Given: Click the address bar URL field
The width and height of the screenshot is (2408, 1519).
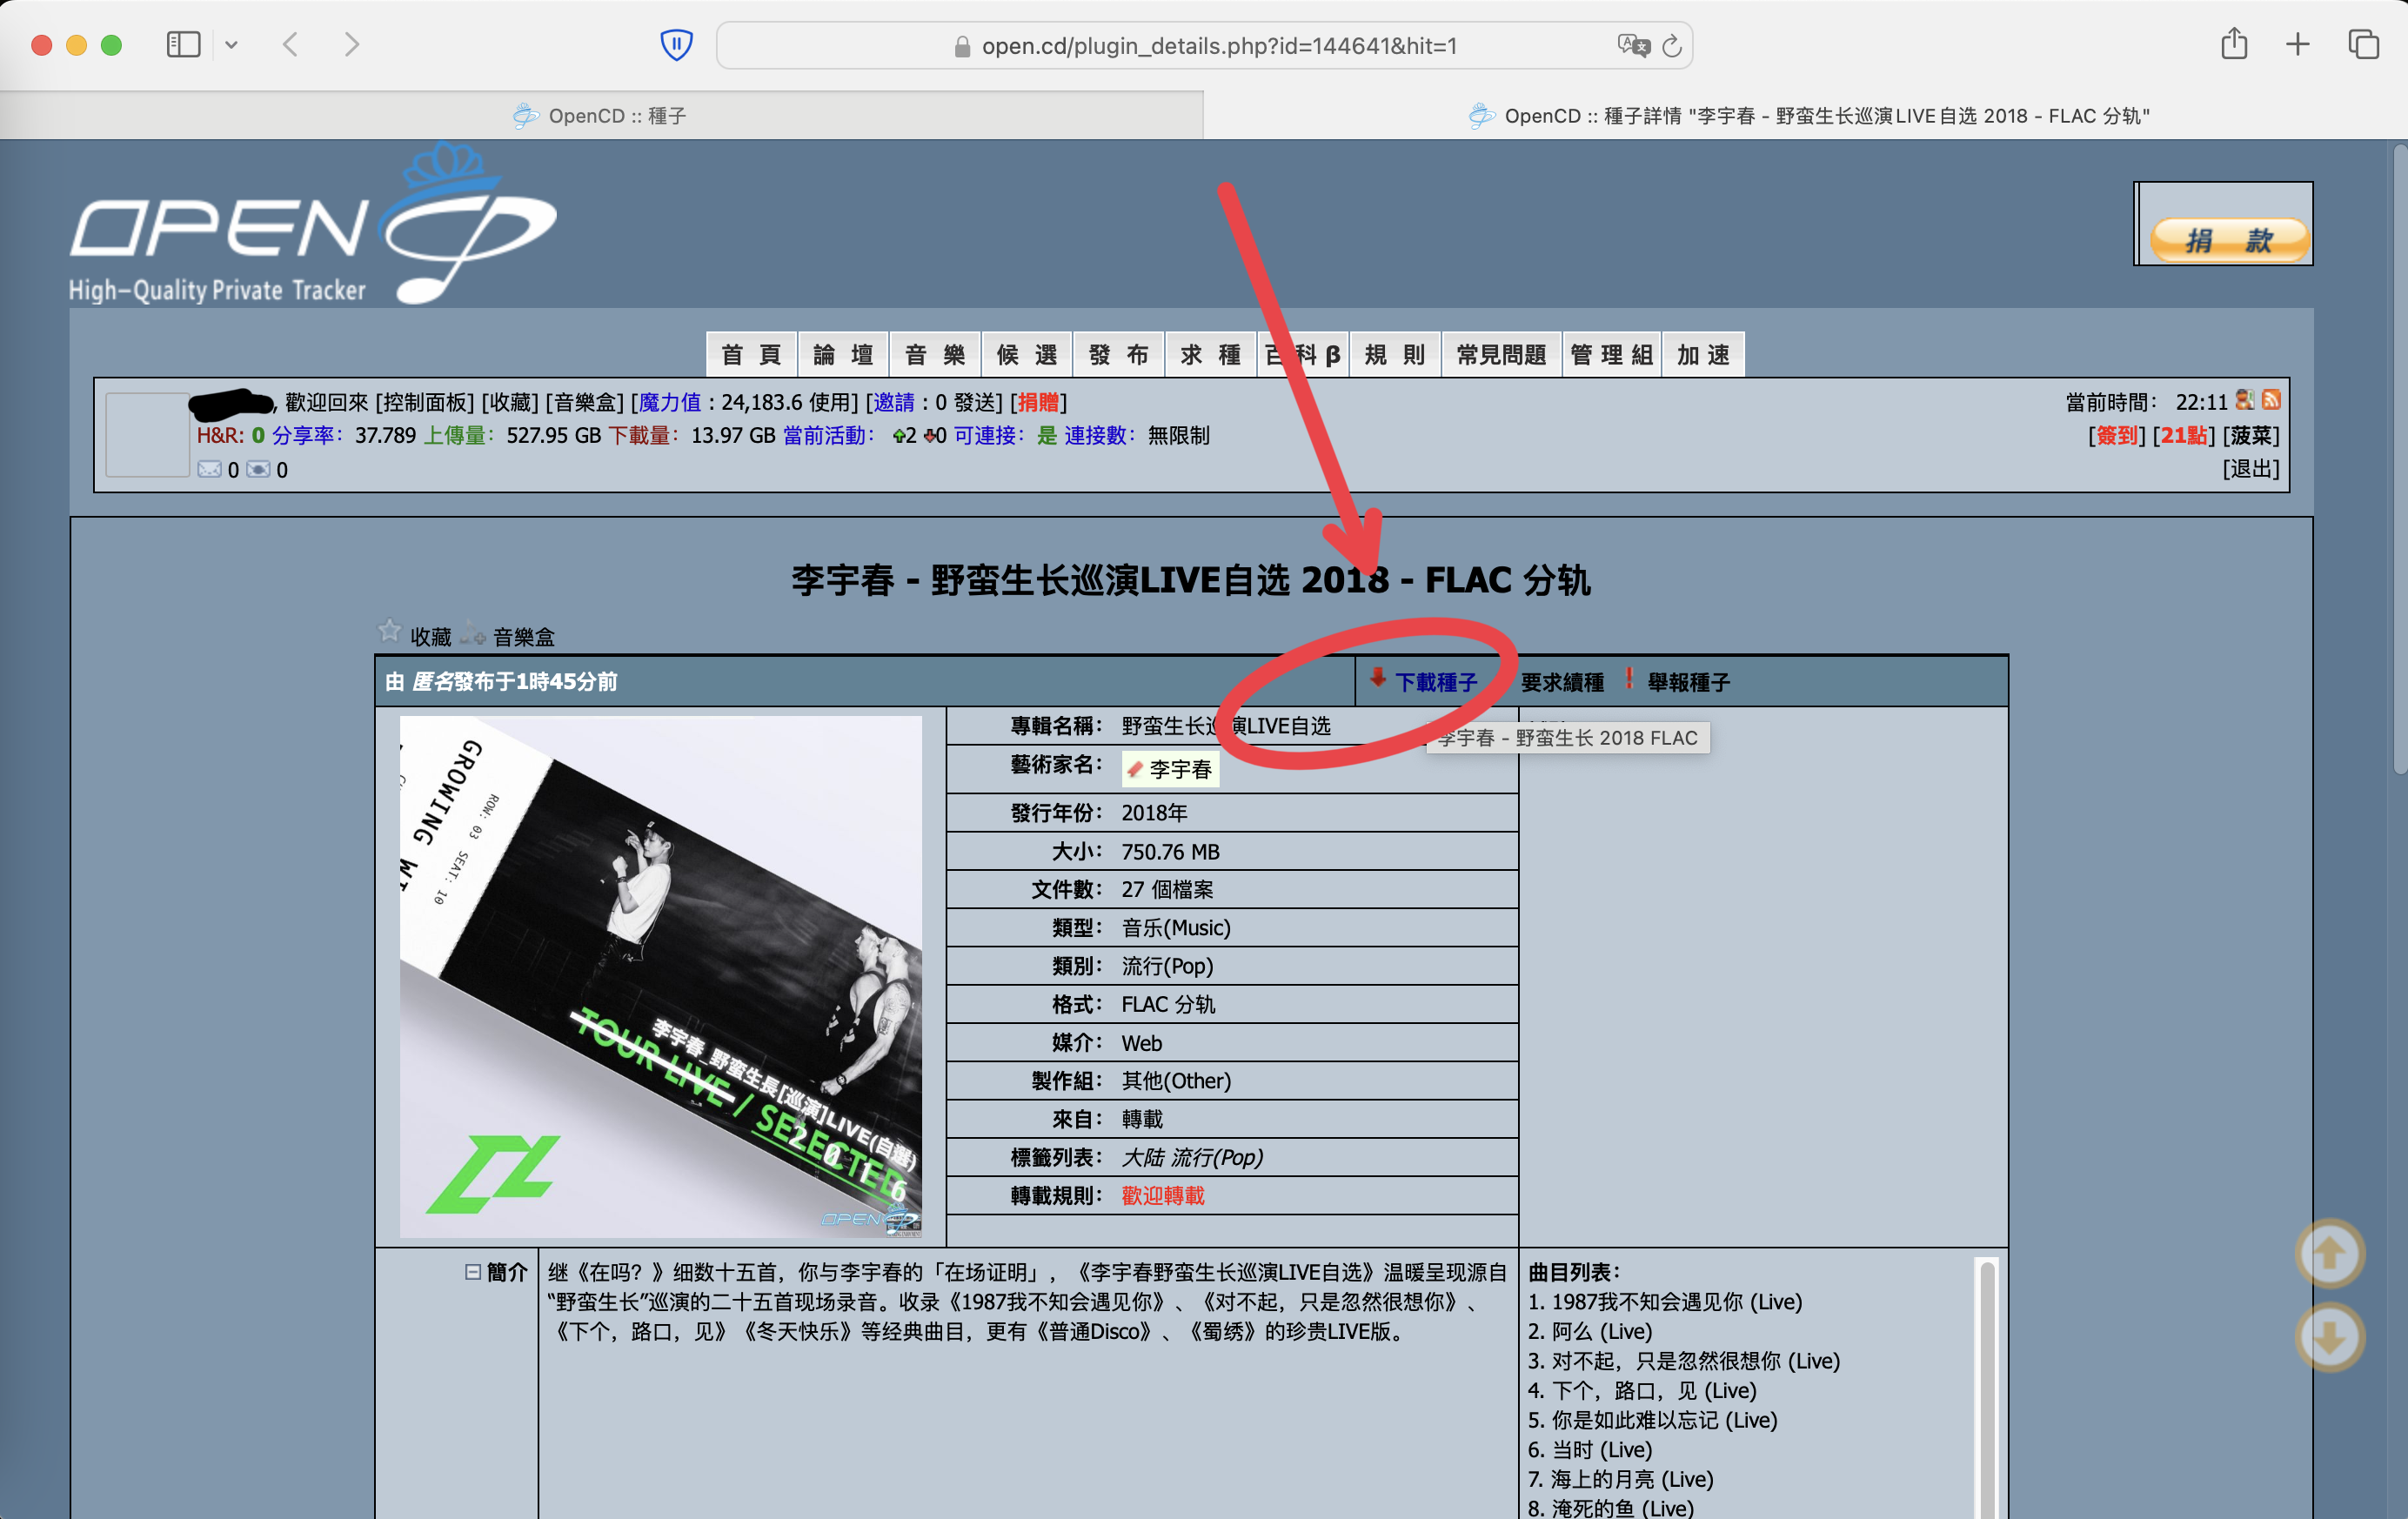Looking at the screenshot, I should coord(1218,46).
